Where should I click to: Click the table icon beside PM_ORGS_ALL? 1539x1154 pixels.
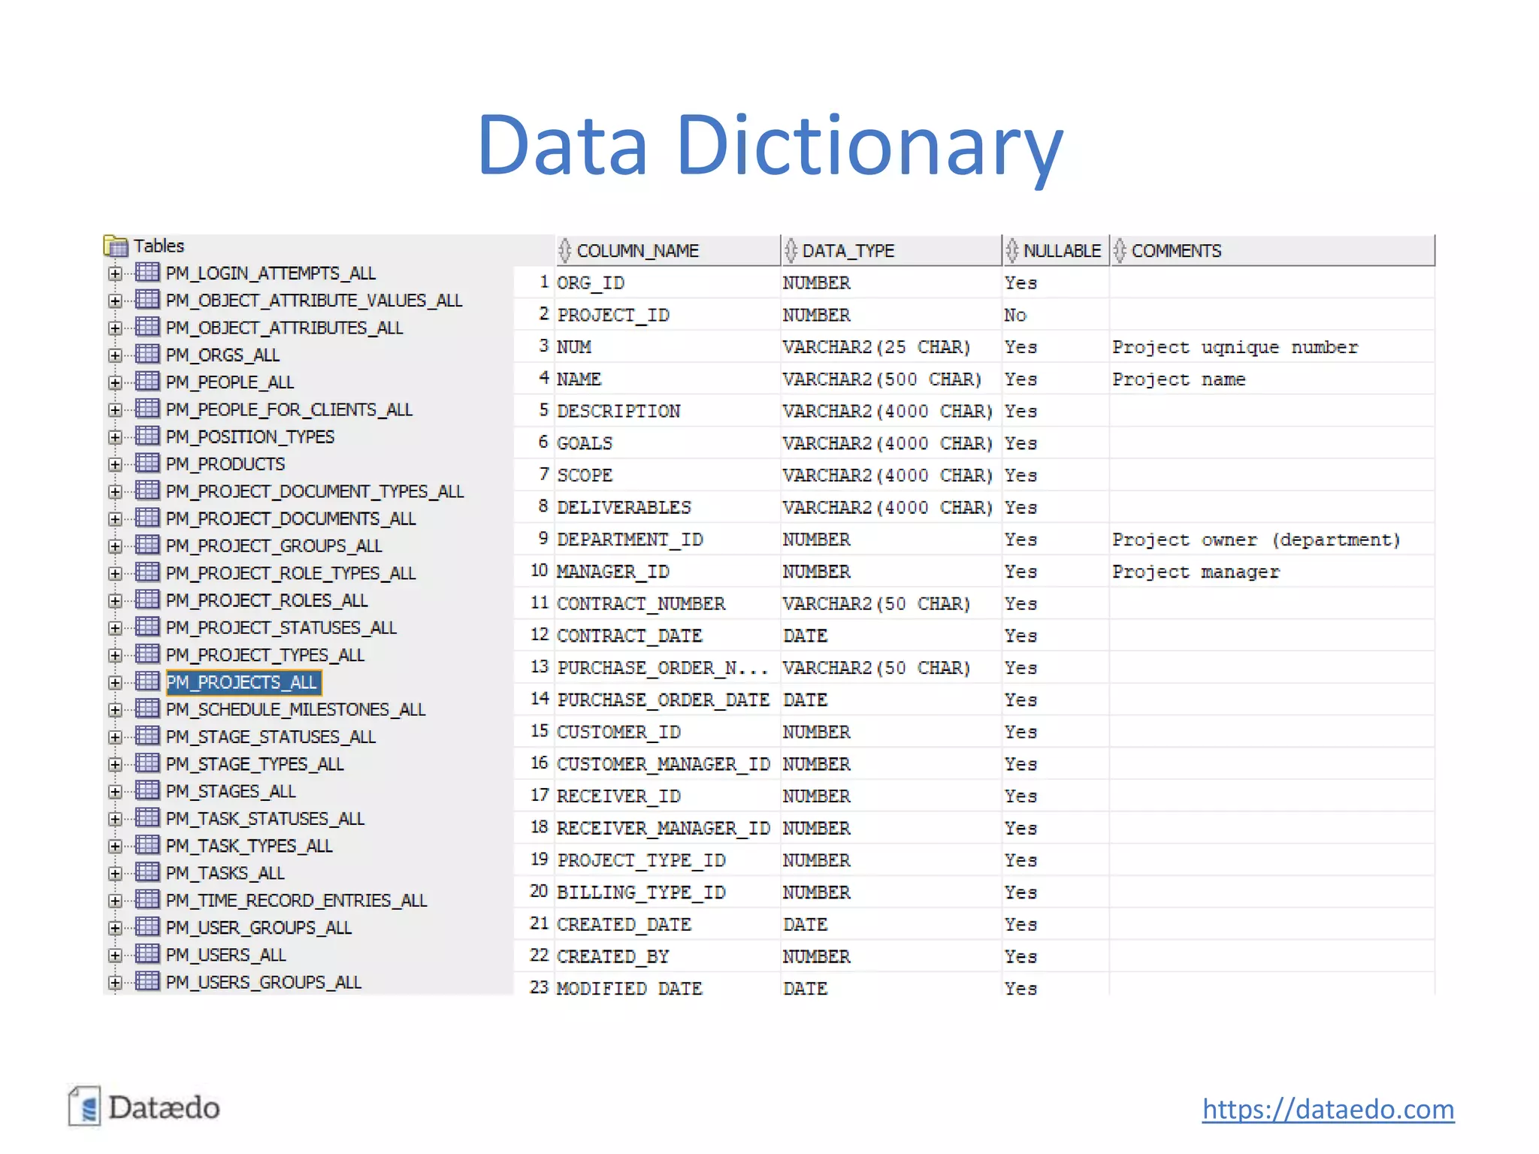click(x=147, y=354)
